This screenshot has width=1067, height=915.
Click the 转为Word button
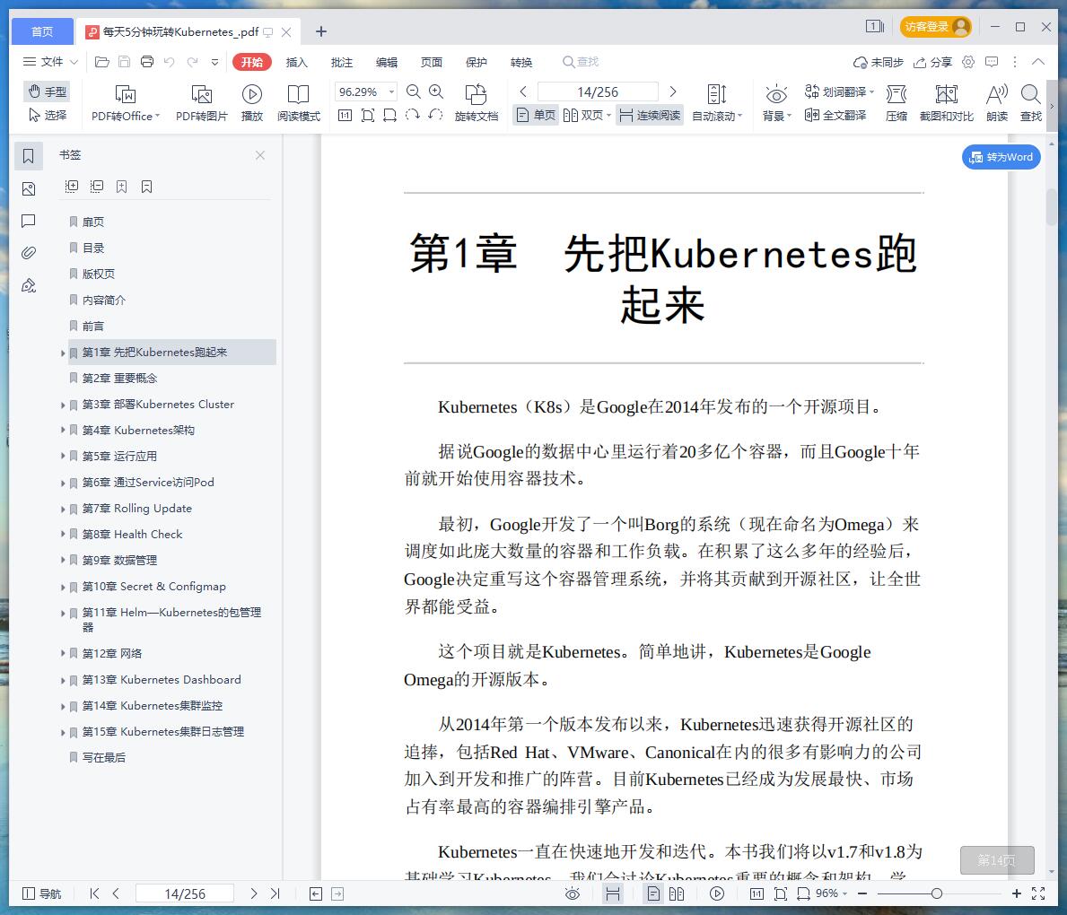(1001, 157)
